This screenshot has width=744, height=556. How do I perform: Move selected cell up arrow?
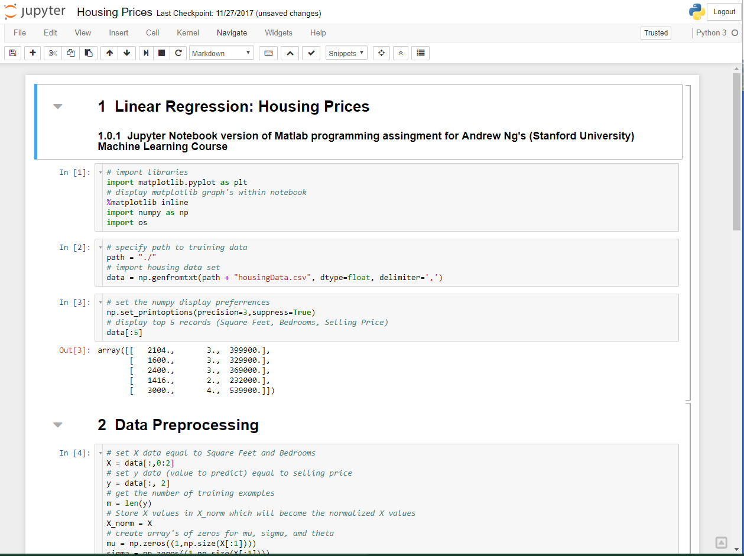tap(109, 53)
